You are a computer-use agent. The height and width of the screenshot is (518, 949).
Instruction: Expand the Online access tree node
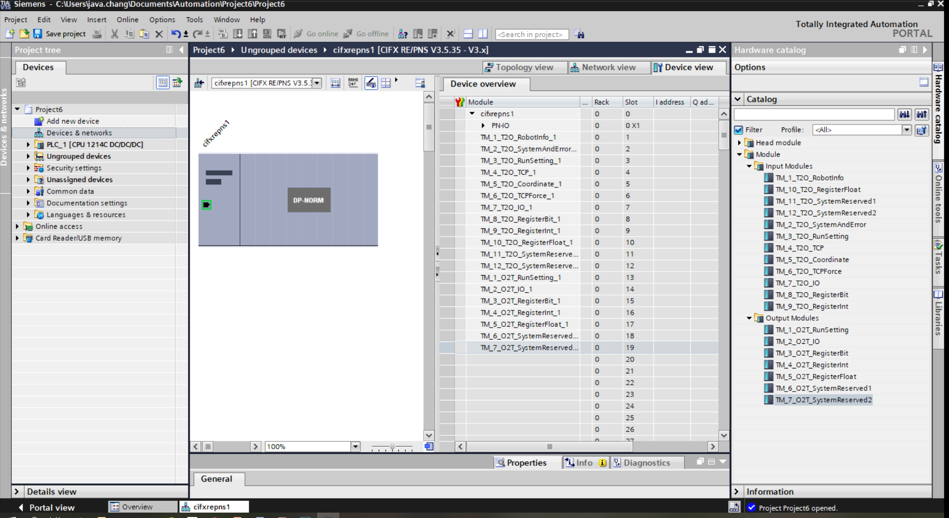click(17, 226)
